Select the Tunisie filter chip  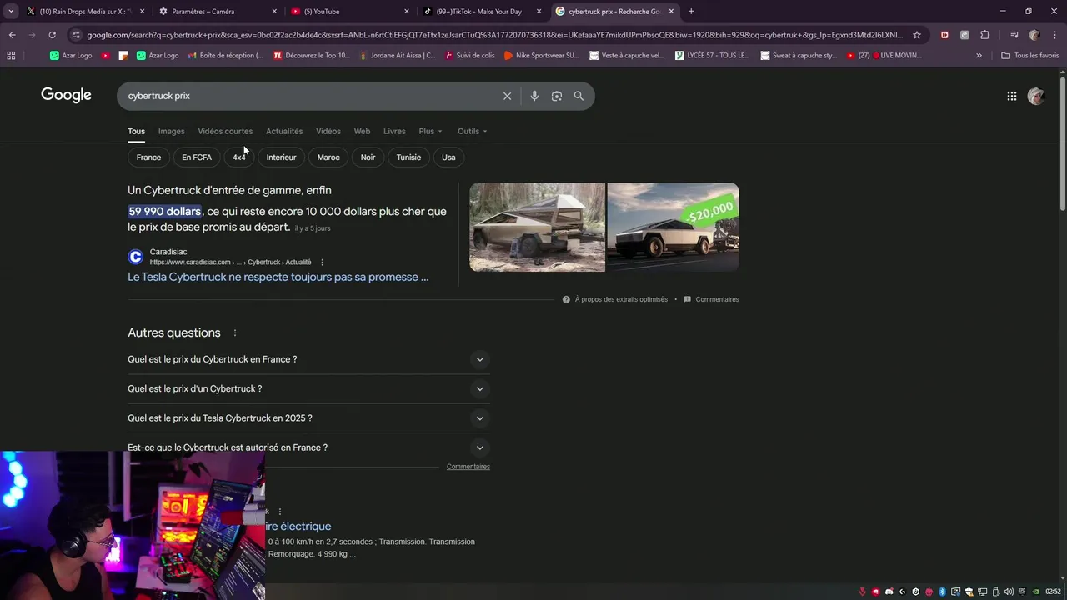pyautogui.click(x=408, y=157)
